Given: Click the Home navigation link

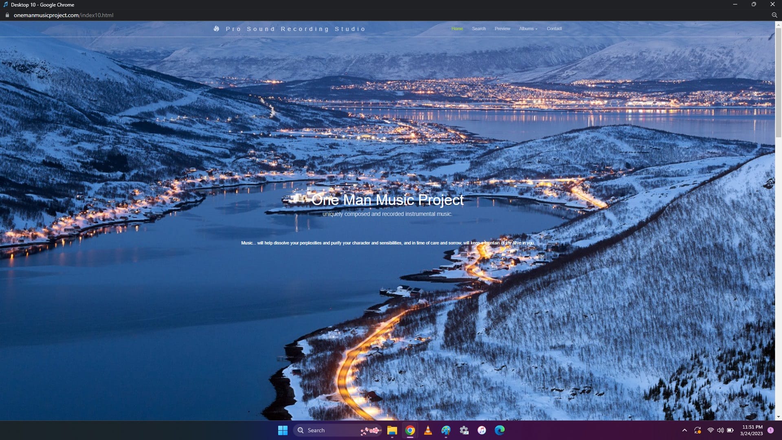Looking at the screenshot, I should point(457,29).
